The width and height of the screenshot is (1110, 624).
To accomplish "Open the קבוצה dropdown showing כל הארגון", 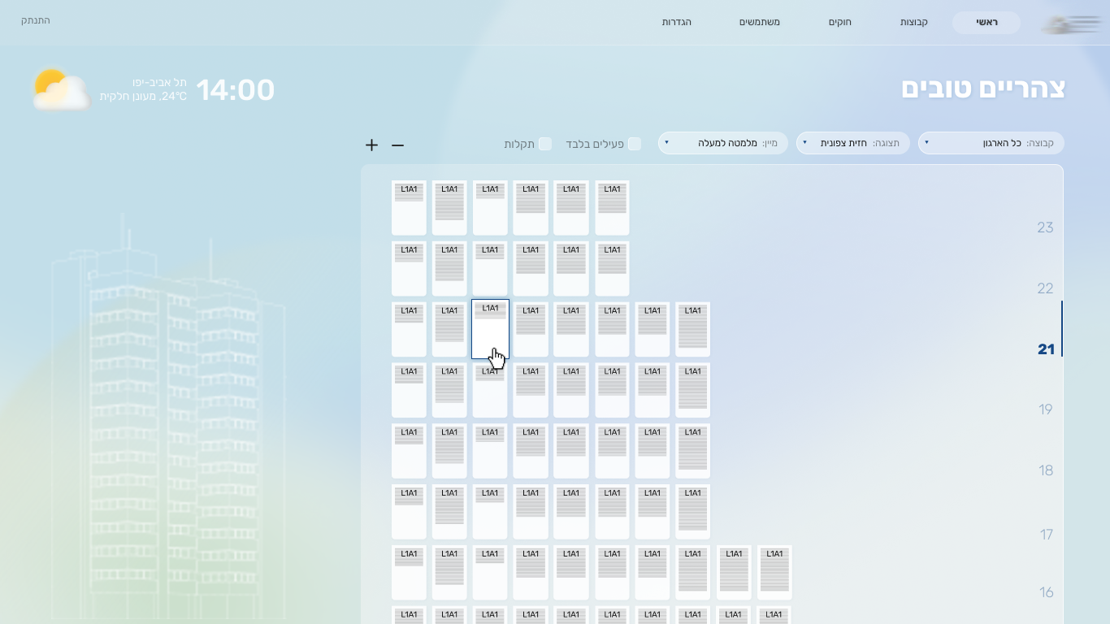I will pyautogui.click(x=991, y=143).
